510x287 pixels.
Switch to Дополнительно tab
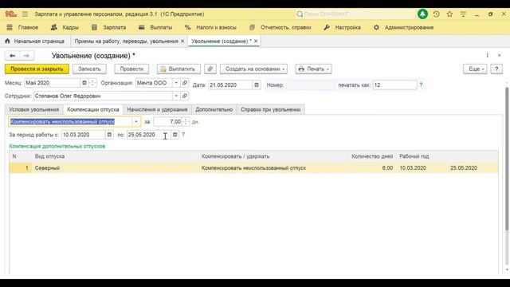pos(214,110)
